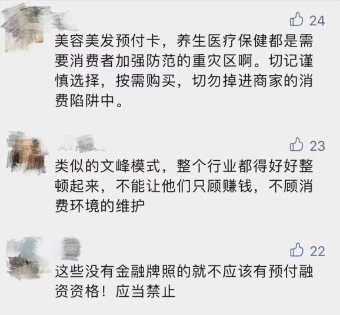Screen dimensions: 340x315
Task: Open avatar of the 文峰模式 commenter
Action: coord(26,152)
